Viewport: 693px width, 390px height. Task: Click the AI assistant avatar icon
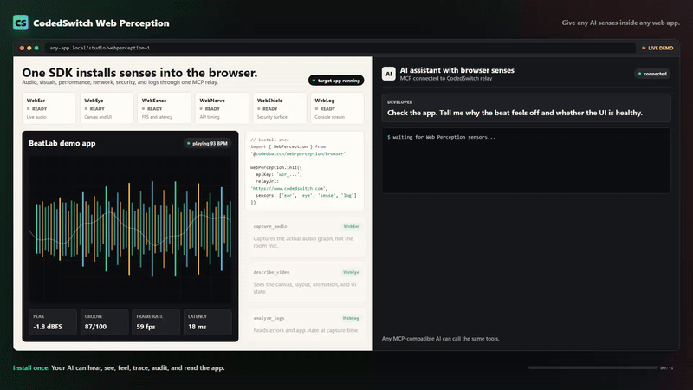point(388,74)
